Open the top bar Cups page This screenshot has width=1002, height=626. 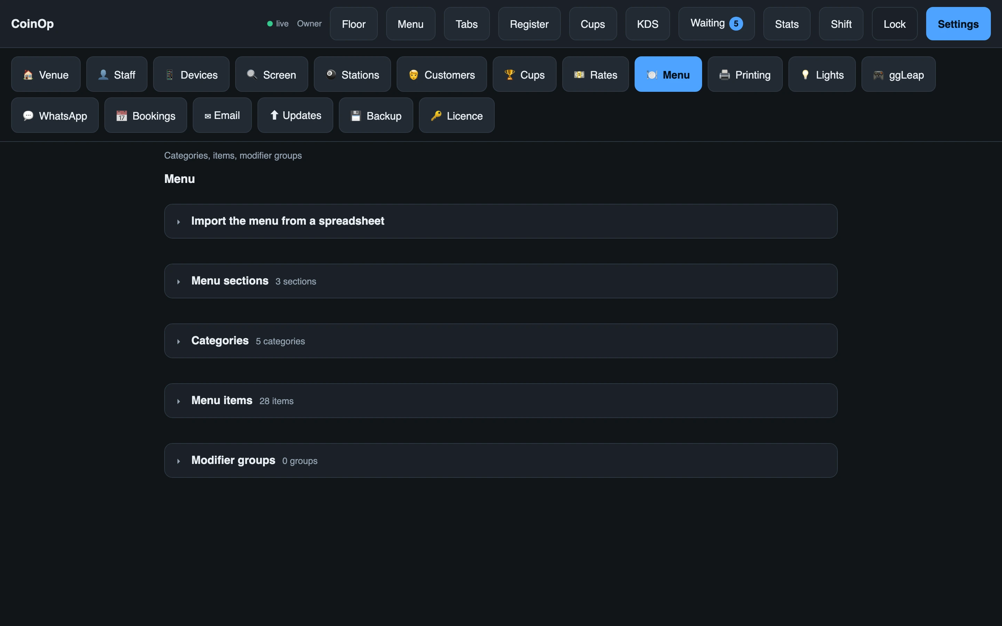pos(593,24)
